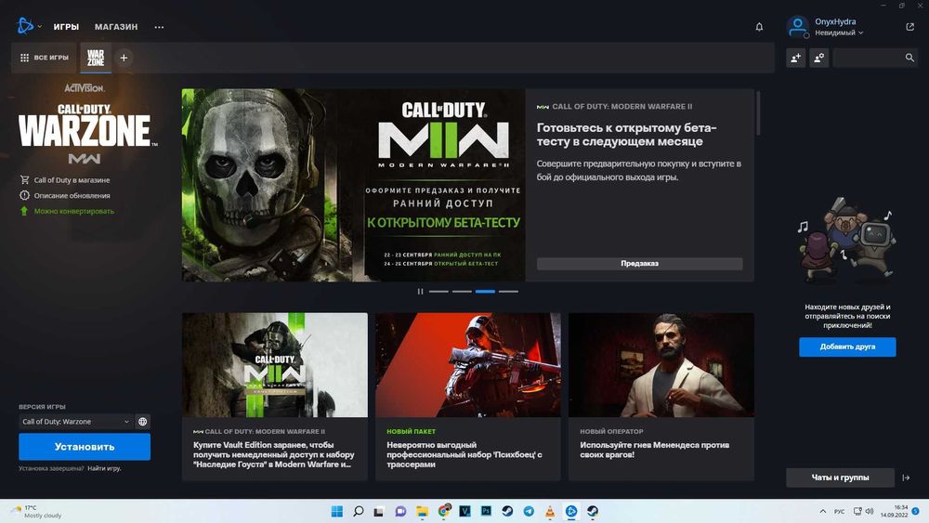Show hidden system tray icons chevron
Image resolution: width=929 pixels, height=523 pixels.
click(x=822, y=511)
